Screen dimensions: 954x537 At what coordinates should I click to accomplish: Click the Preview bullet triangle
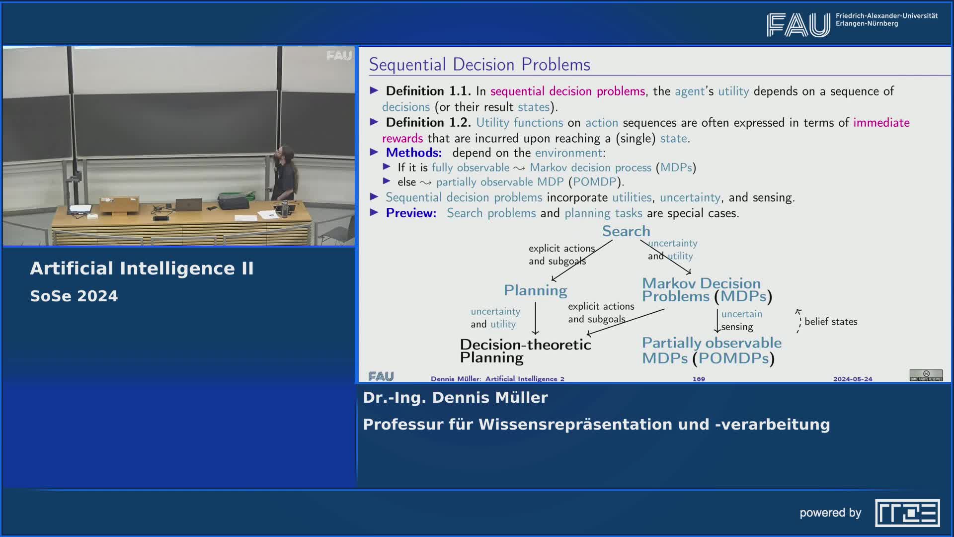pyautogui.click(x=375, y=212)
